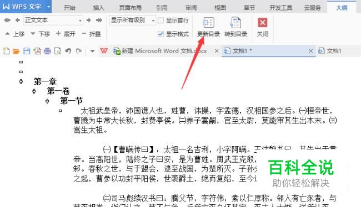Demote outline level single-right arrow
This screenshot has width=361, height=207.
89,20
